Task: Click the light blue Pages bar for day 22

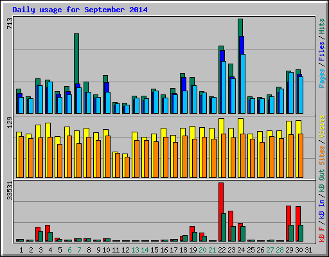Action: [224, 87]
